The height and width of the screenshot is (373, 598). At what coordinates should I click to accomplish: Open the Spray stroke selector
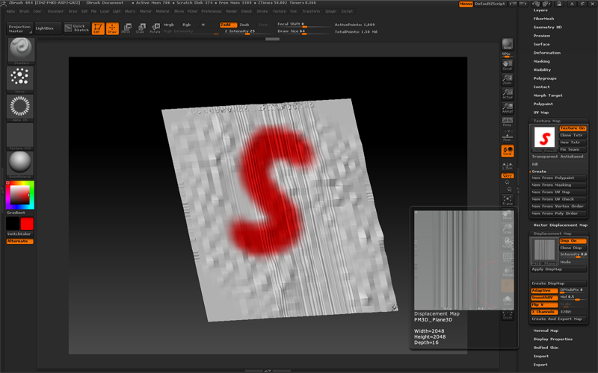[20, 79]
